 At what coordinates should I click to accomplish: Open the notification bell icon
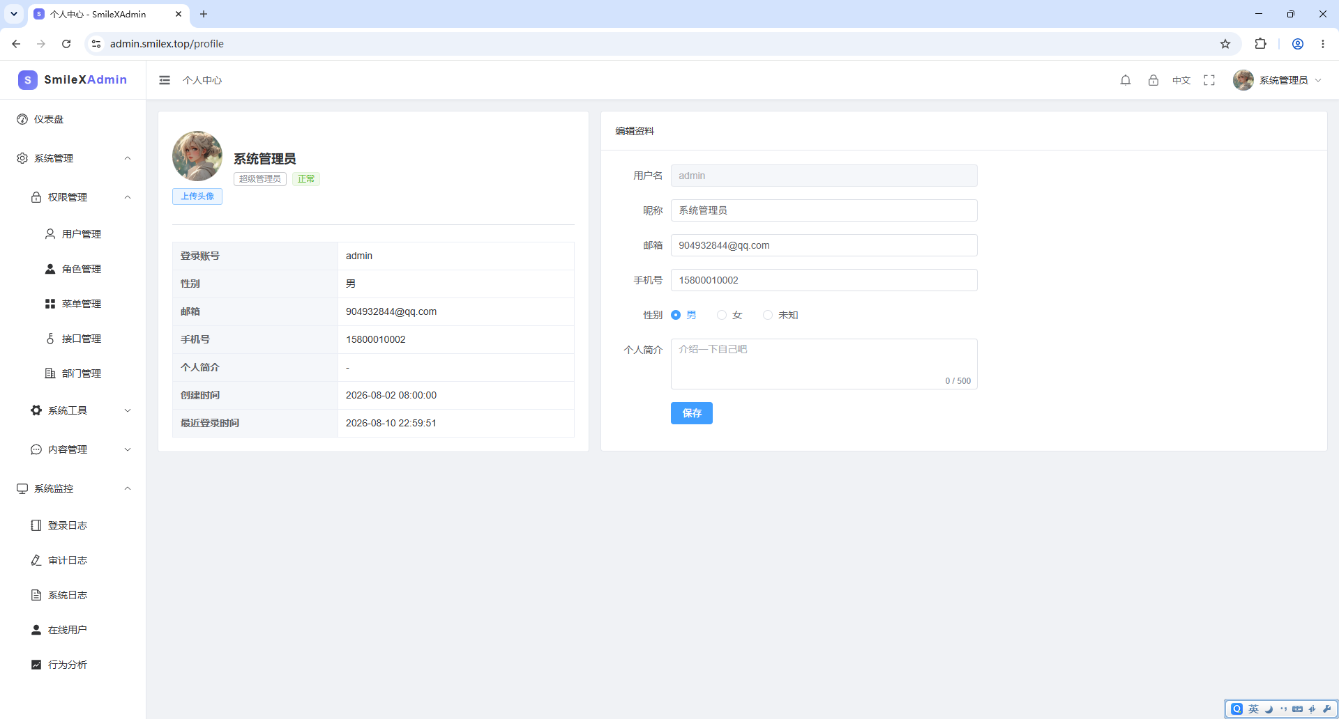[x=1126, y=80]
